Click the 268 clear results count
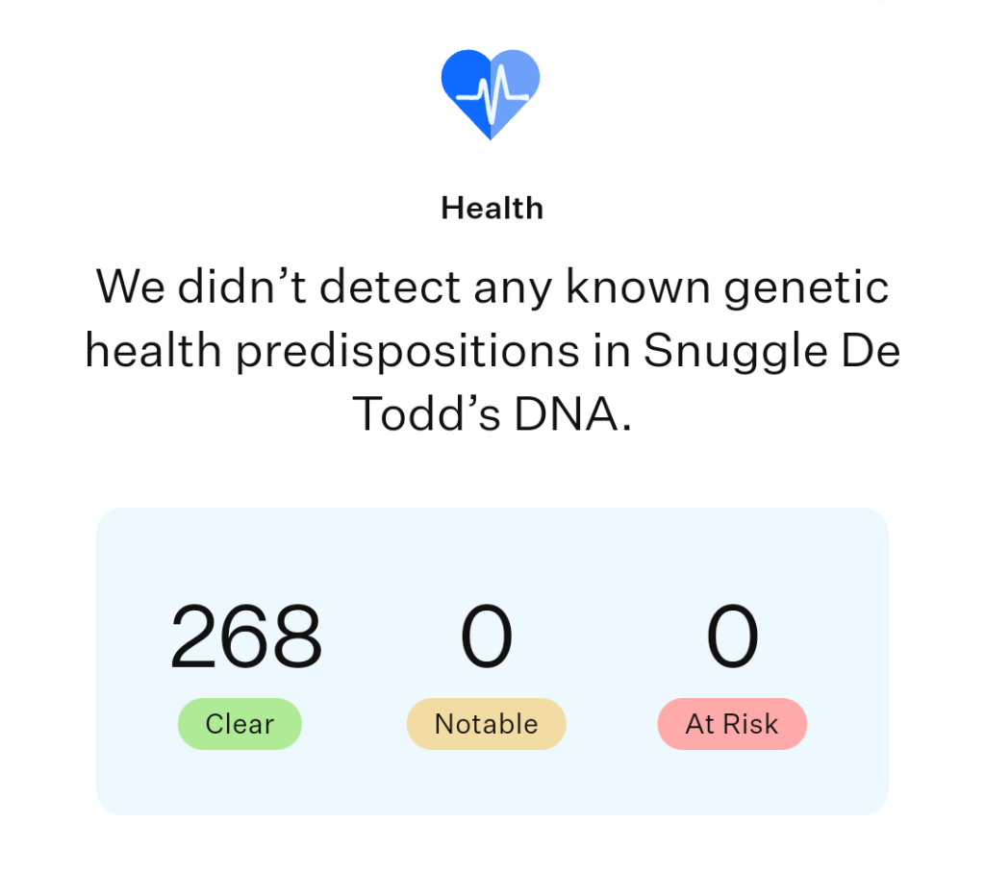Viewport: 985px width, 873px height. click(245, 636)
